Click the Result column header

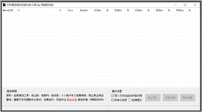coord(84,11)
